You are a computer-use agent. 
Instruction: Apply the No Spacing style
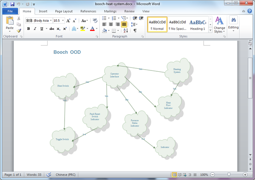click(x=177, y=24)
